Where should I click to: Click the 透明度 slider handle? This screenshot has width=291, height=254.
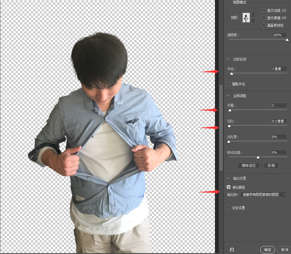287,40
